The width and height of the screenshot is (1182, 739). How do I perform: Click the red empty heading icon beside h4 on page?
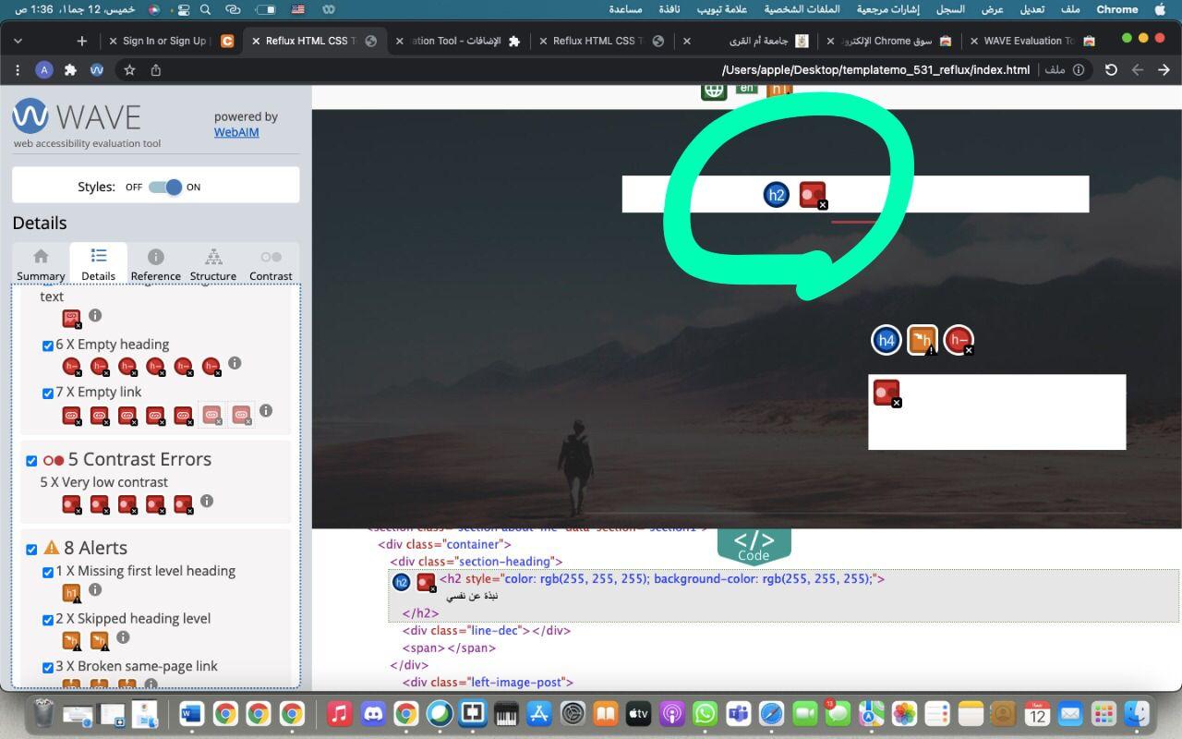point(959,340)
